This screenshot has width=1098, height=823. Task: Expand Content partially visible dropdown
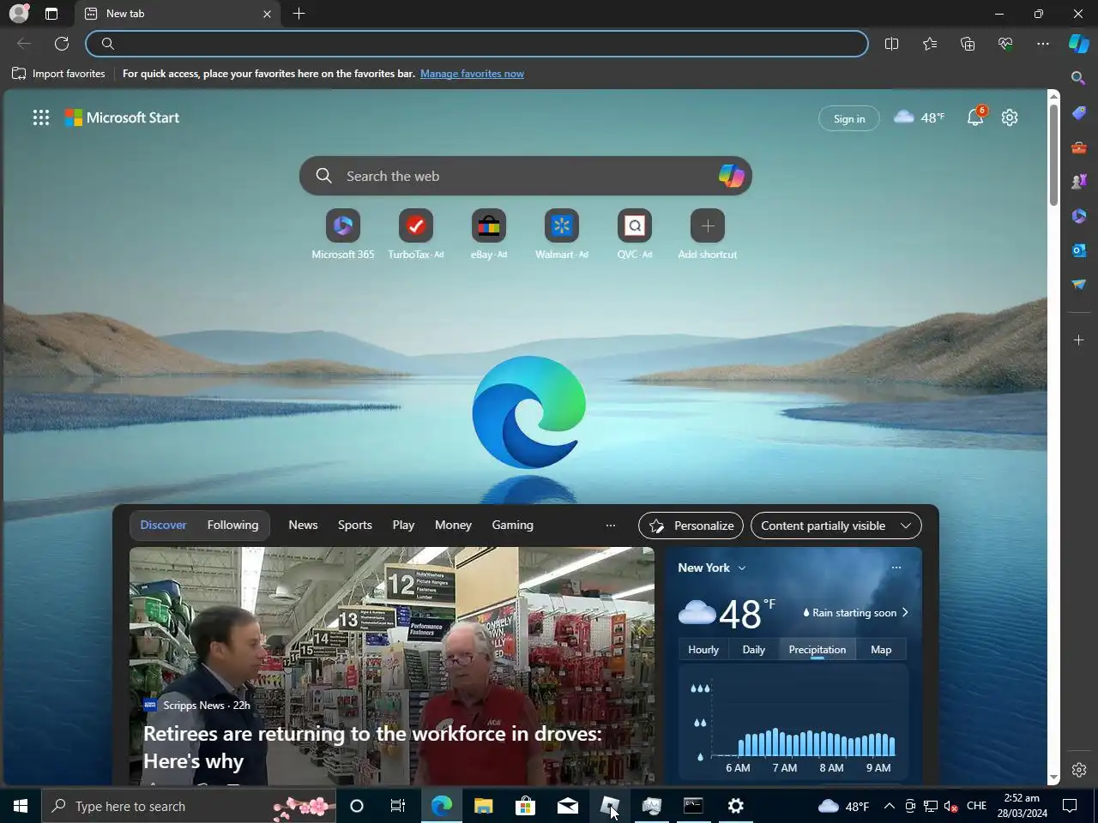click(836, 526)
